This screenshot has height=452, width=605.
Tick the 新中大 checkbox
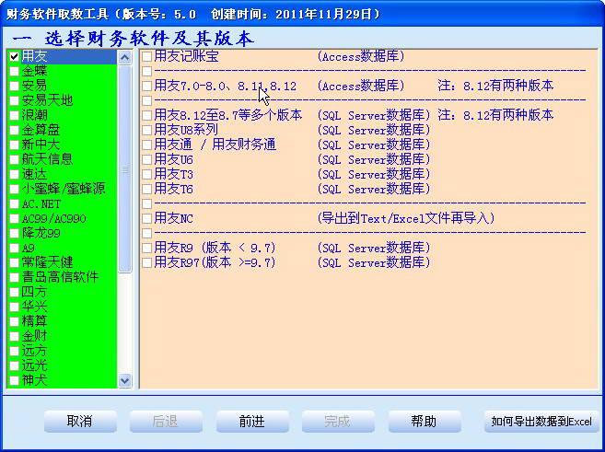[x=15, y=145]
